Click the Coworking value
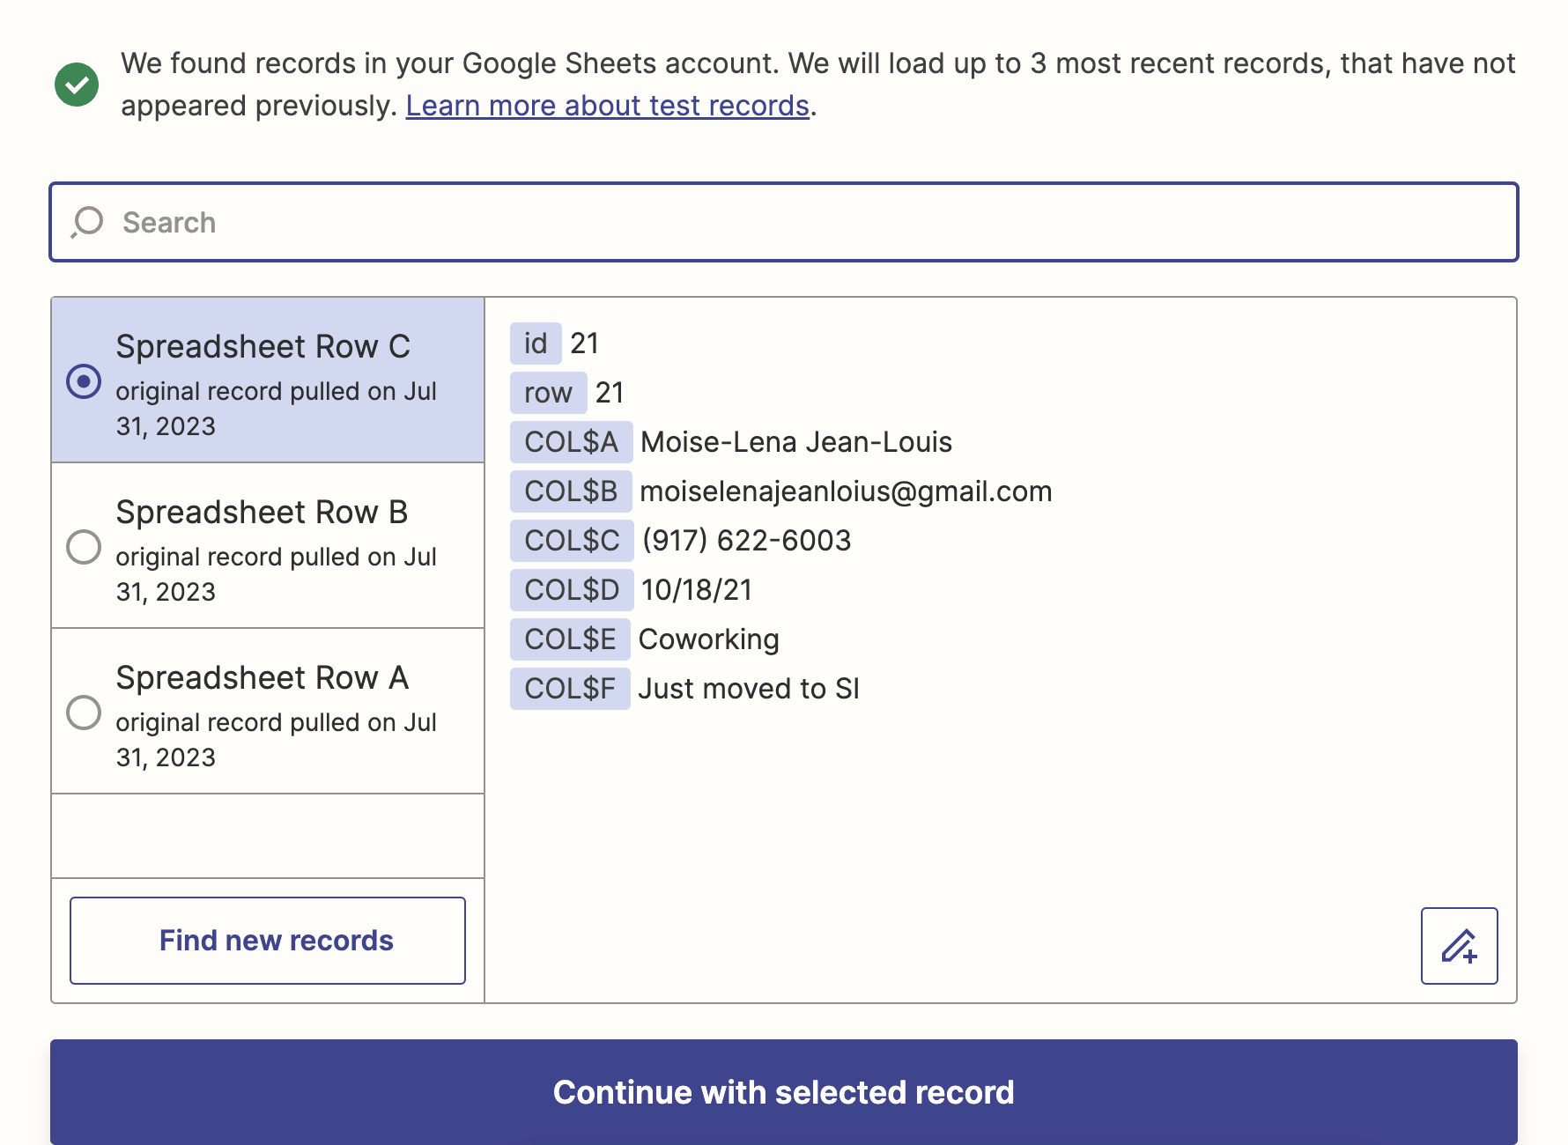1568x1145 pixels. coord(708,639)
